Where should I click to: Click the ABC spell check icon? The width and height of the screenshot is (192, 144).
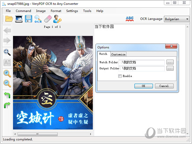click(x=130, y=19)
